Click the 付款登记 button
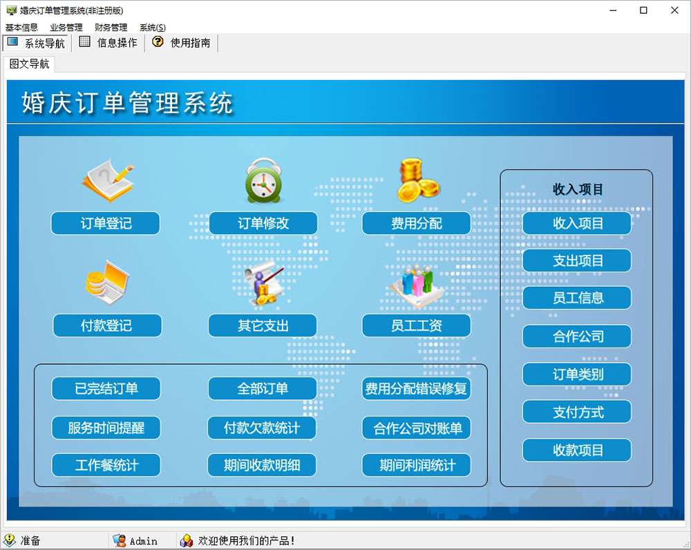691x550 pixels. pos(107,325)
